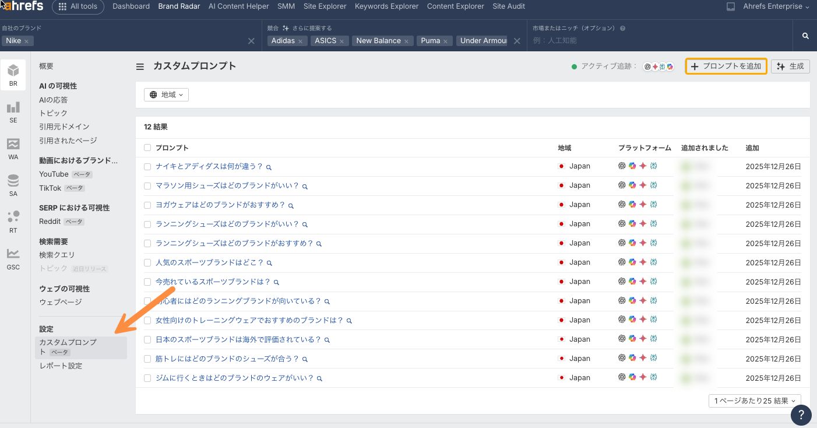Open the help question mark button

tap(801, 415)
